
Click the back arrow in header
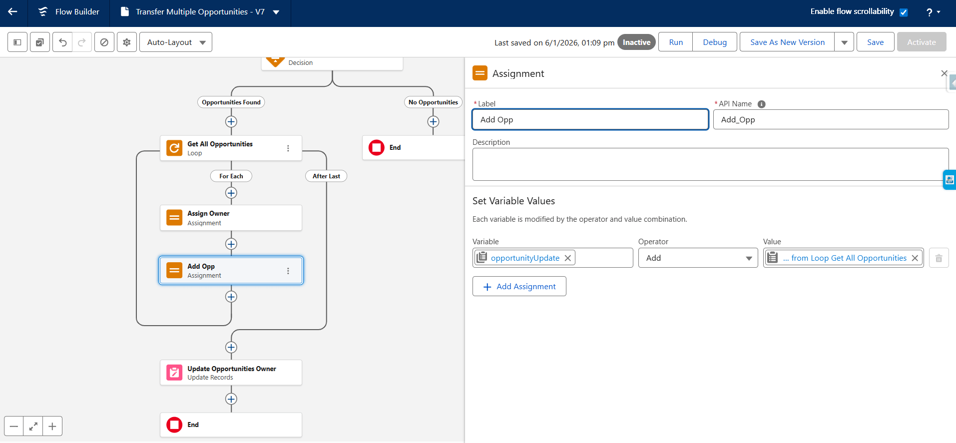13,11
